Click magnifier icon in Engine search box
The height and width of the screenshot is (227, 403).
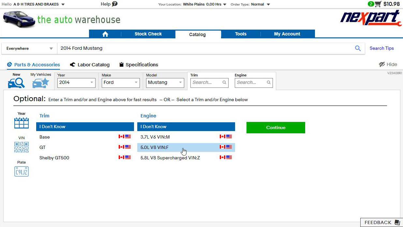click(269, 82)
